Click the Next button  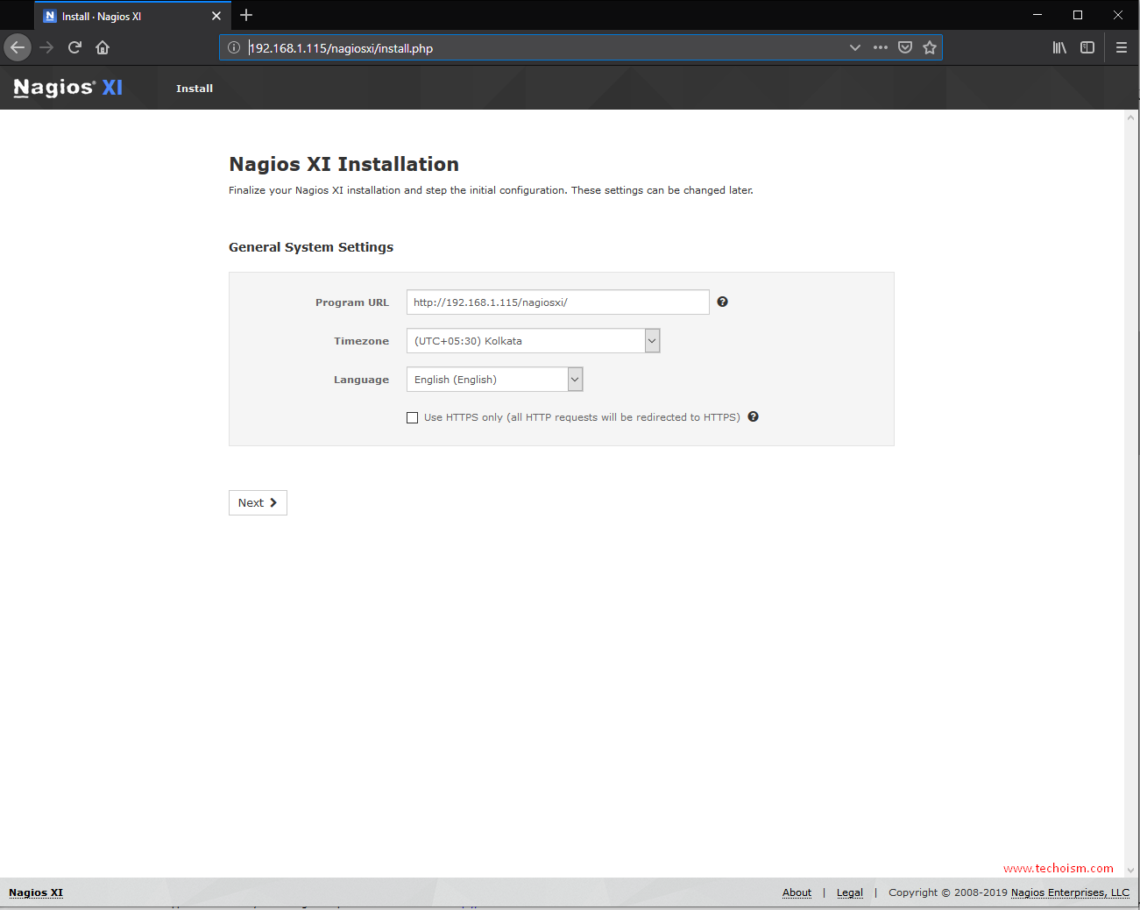pyautogui.click(x=258, y=502)
